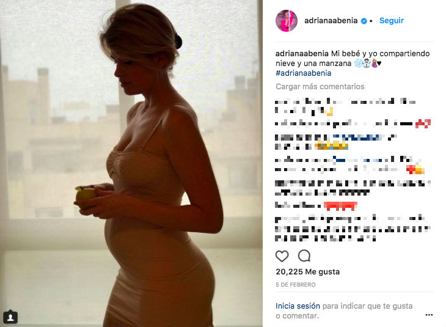Open the comment bubble icon
The height and width of the screenshot is (327, 446).
coord(304,255)
